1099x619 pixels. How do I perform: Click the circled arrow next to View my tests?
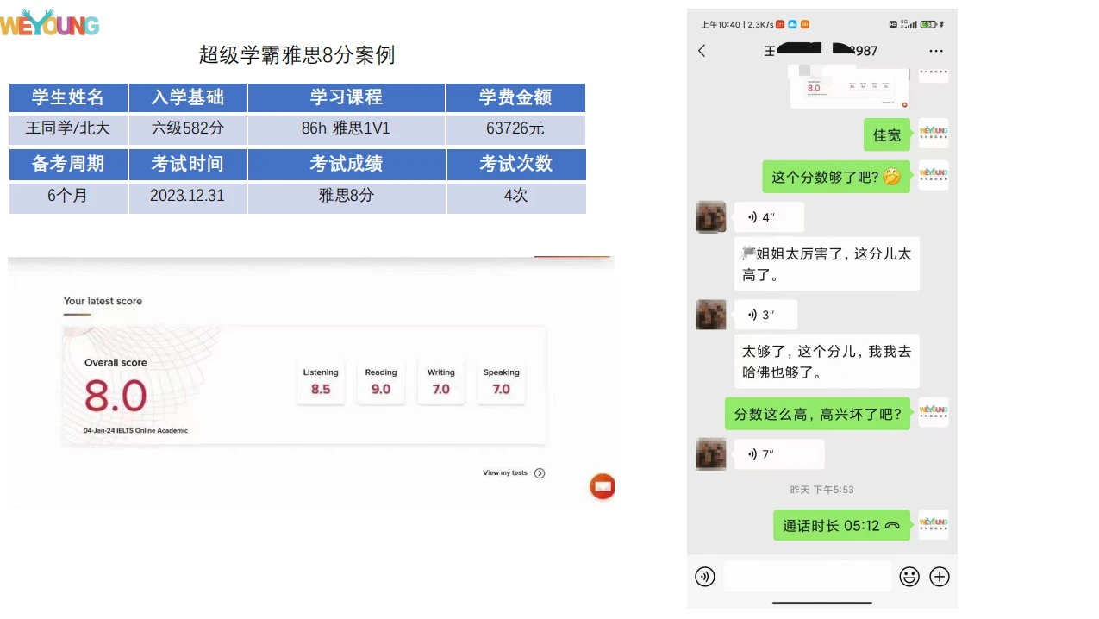coord(540,473)
